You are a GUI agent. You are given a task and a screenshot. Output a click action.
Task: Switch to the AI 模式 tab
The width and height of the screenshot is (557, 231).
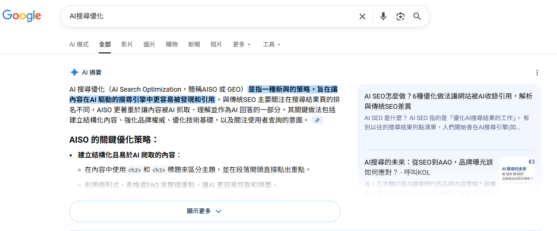coord(79,44)
